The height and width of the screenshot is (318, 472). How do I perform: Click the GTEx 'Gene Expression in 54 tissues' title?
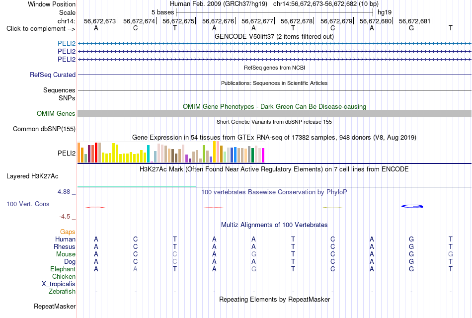(274, 138)
